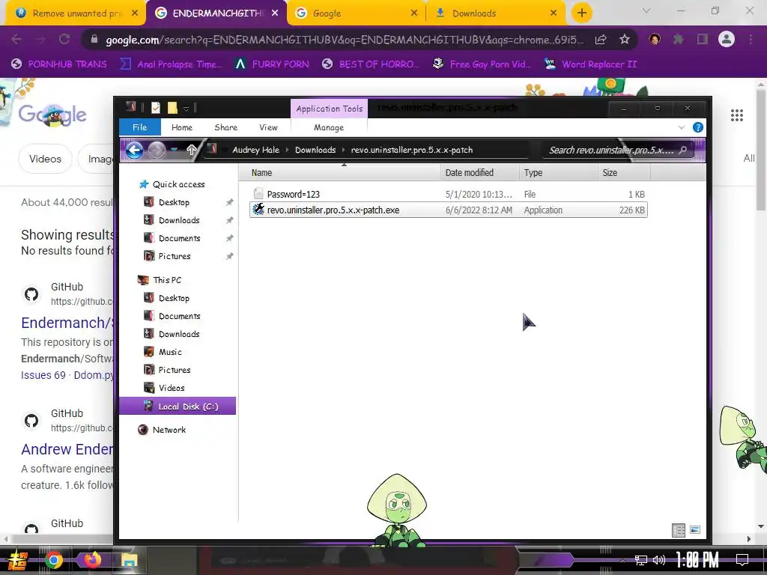This screenshot has width=767, height=575.
Task: Open Word Replacer II bookmark
Action: [590, 64]
